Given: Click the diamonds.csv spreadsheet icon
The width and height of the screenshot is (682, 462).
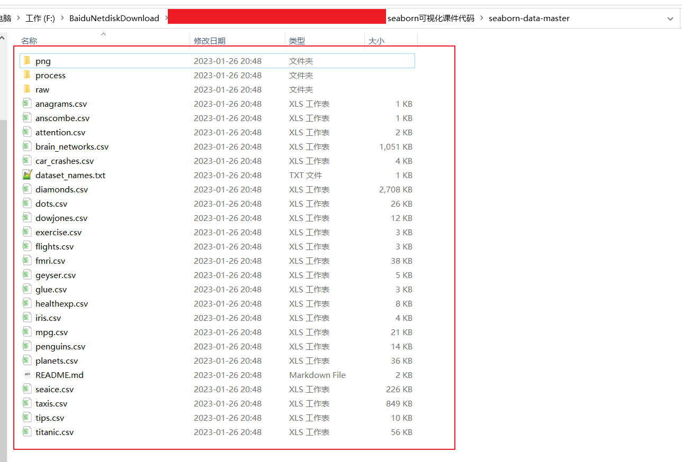Looking at the screenshot, I should [27, 189].
